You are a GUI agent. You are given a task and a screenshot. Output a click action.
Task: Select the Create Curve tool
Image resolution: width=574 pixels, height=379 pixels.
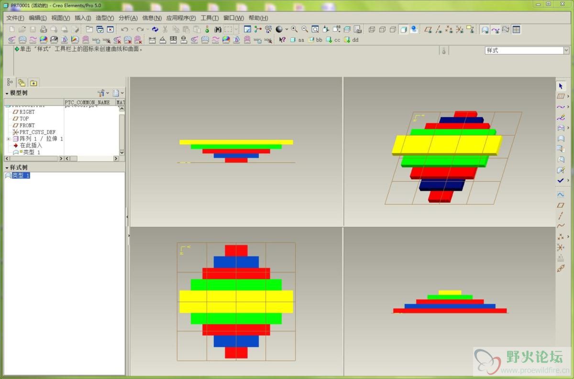tap(561, 107)
